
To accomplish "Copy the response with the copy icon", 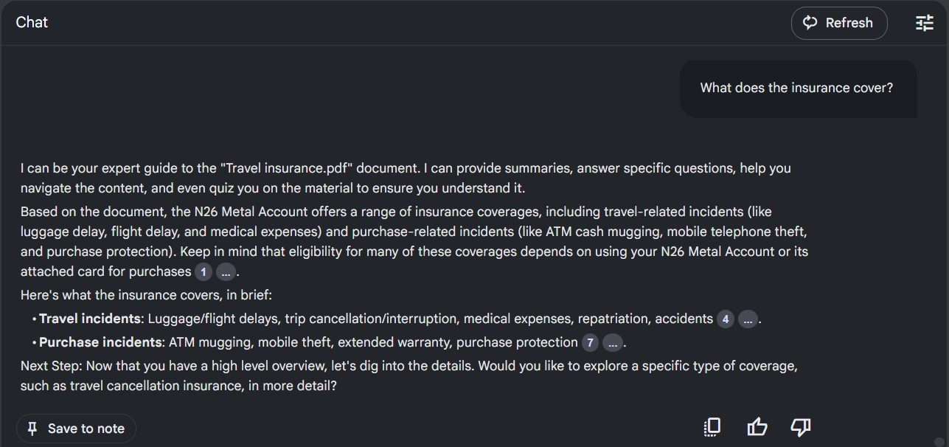I will pos(712,427).
